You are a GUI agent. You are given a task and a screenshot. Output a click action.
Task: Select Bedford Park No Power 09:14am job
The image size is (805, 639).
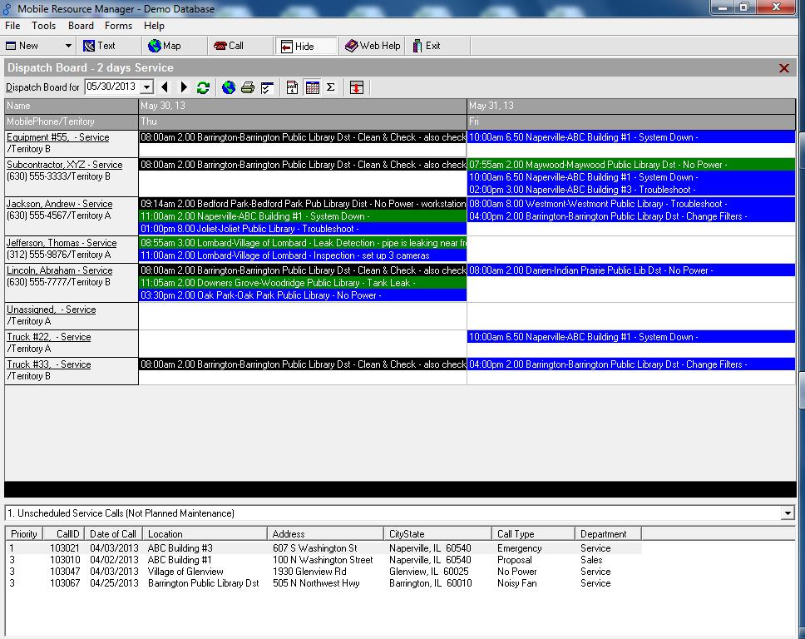pyautogui.click(x=303, y=203)
